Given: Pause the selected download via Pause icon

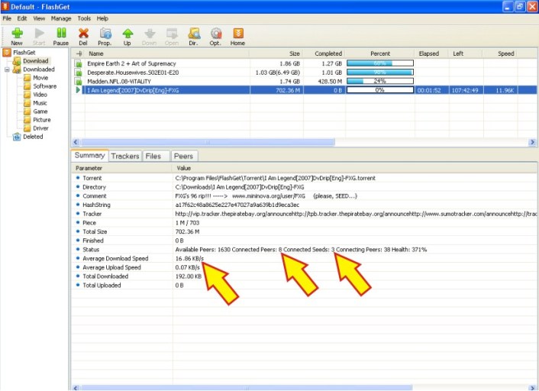Looking at the screenshot, I should pyautogui.click(x=61, y=37).
